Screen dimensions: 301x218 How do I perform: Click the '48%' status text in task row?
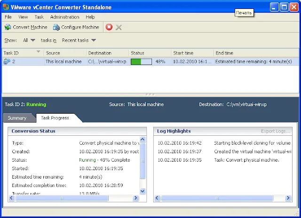160,62
